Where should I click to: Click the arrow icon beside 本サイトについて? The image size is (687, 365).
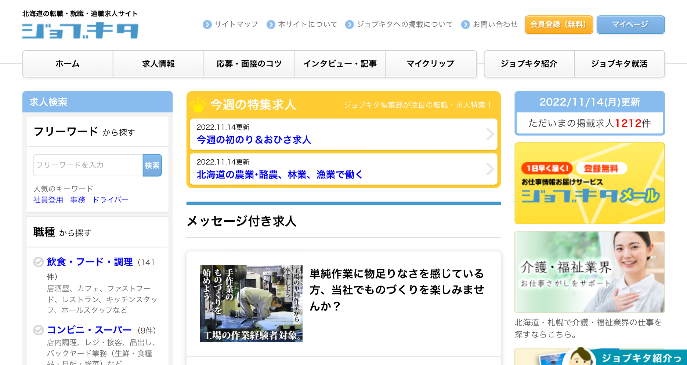271,25
